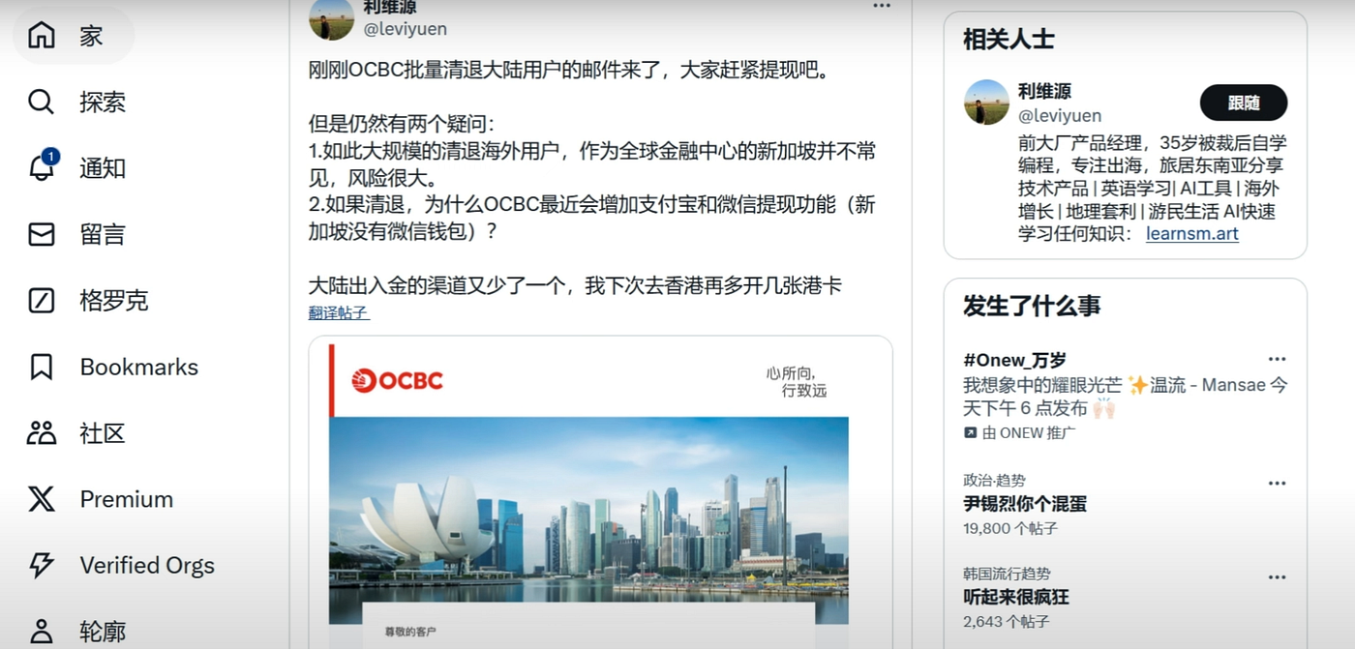Viewport: 1355px width, 649px height.
Task: Open the OCBC email image attachment
Action: click(x=600, y=492)
